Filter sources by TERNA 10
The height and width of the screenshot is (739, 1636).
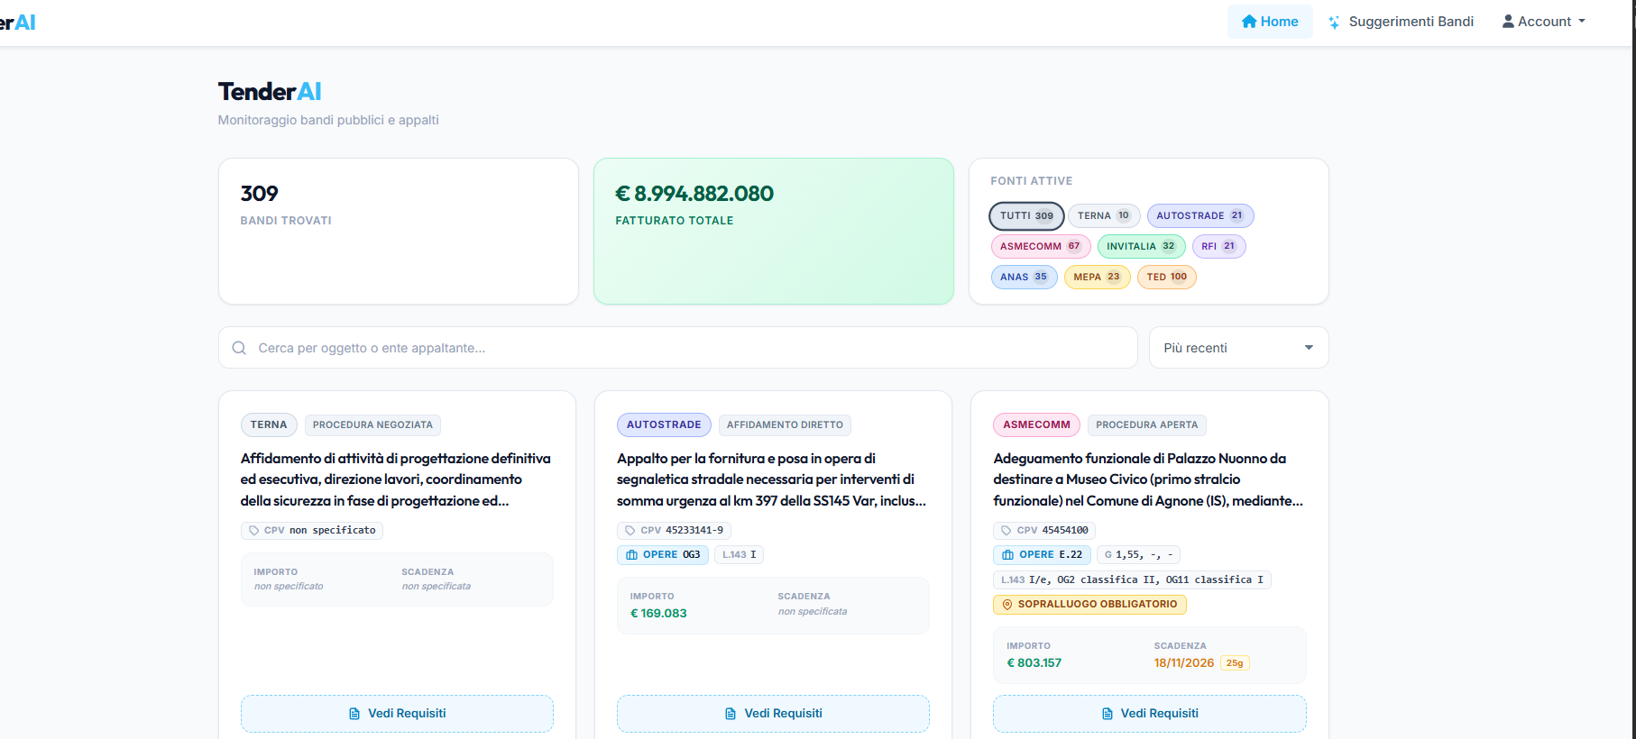1104,216
